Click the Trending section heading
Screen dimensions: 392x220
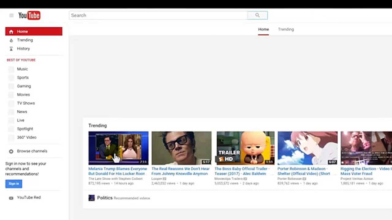(x=98, y=126)
